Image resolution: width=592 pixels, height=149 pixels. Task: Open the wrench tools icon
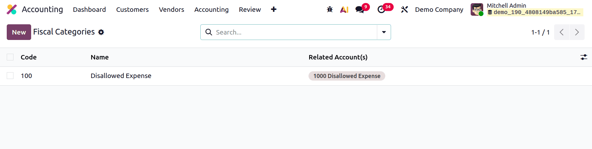pos(405,10)
